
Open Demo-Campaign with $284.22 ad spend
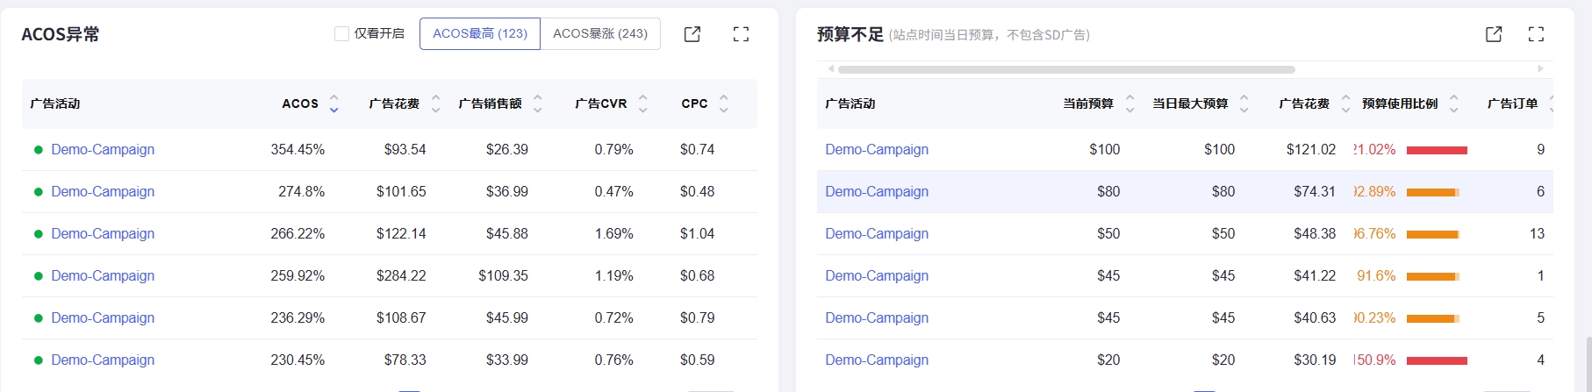tap(103, 275)
